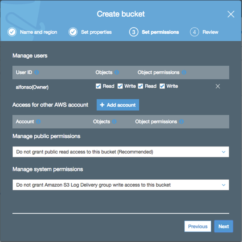Image resolution: width=242 pixels, height=242 pixels.
Task: Click the Next button
Action: 224,226
